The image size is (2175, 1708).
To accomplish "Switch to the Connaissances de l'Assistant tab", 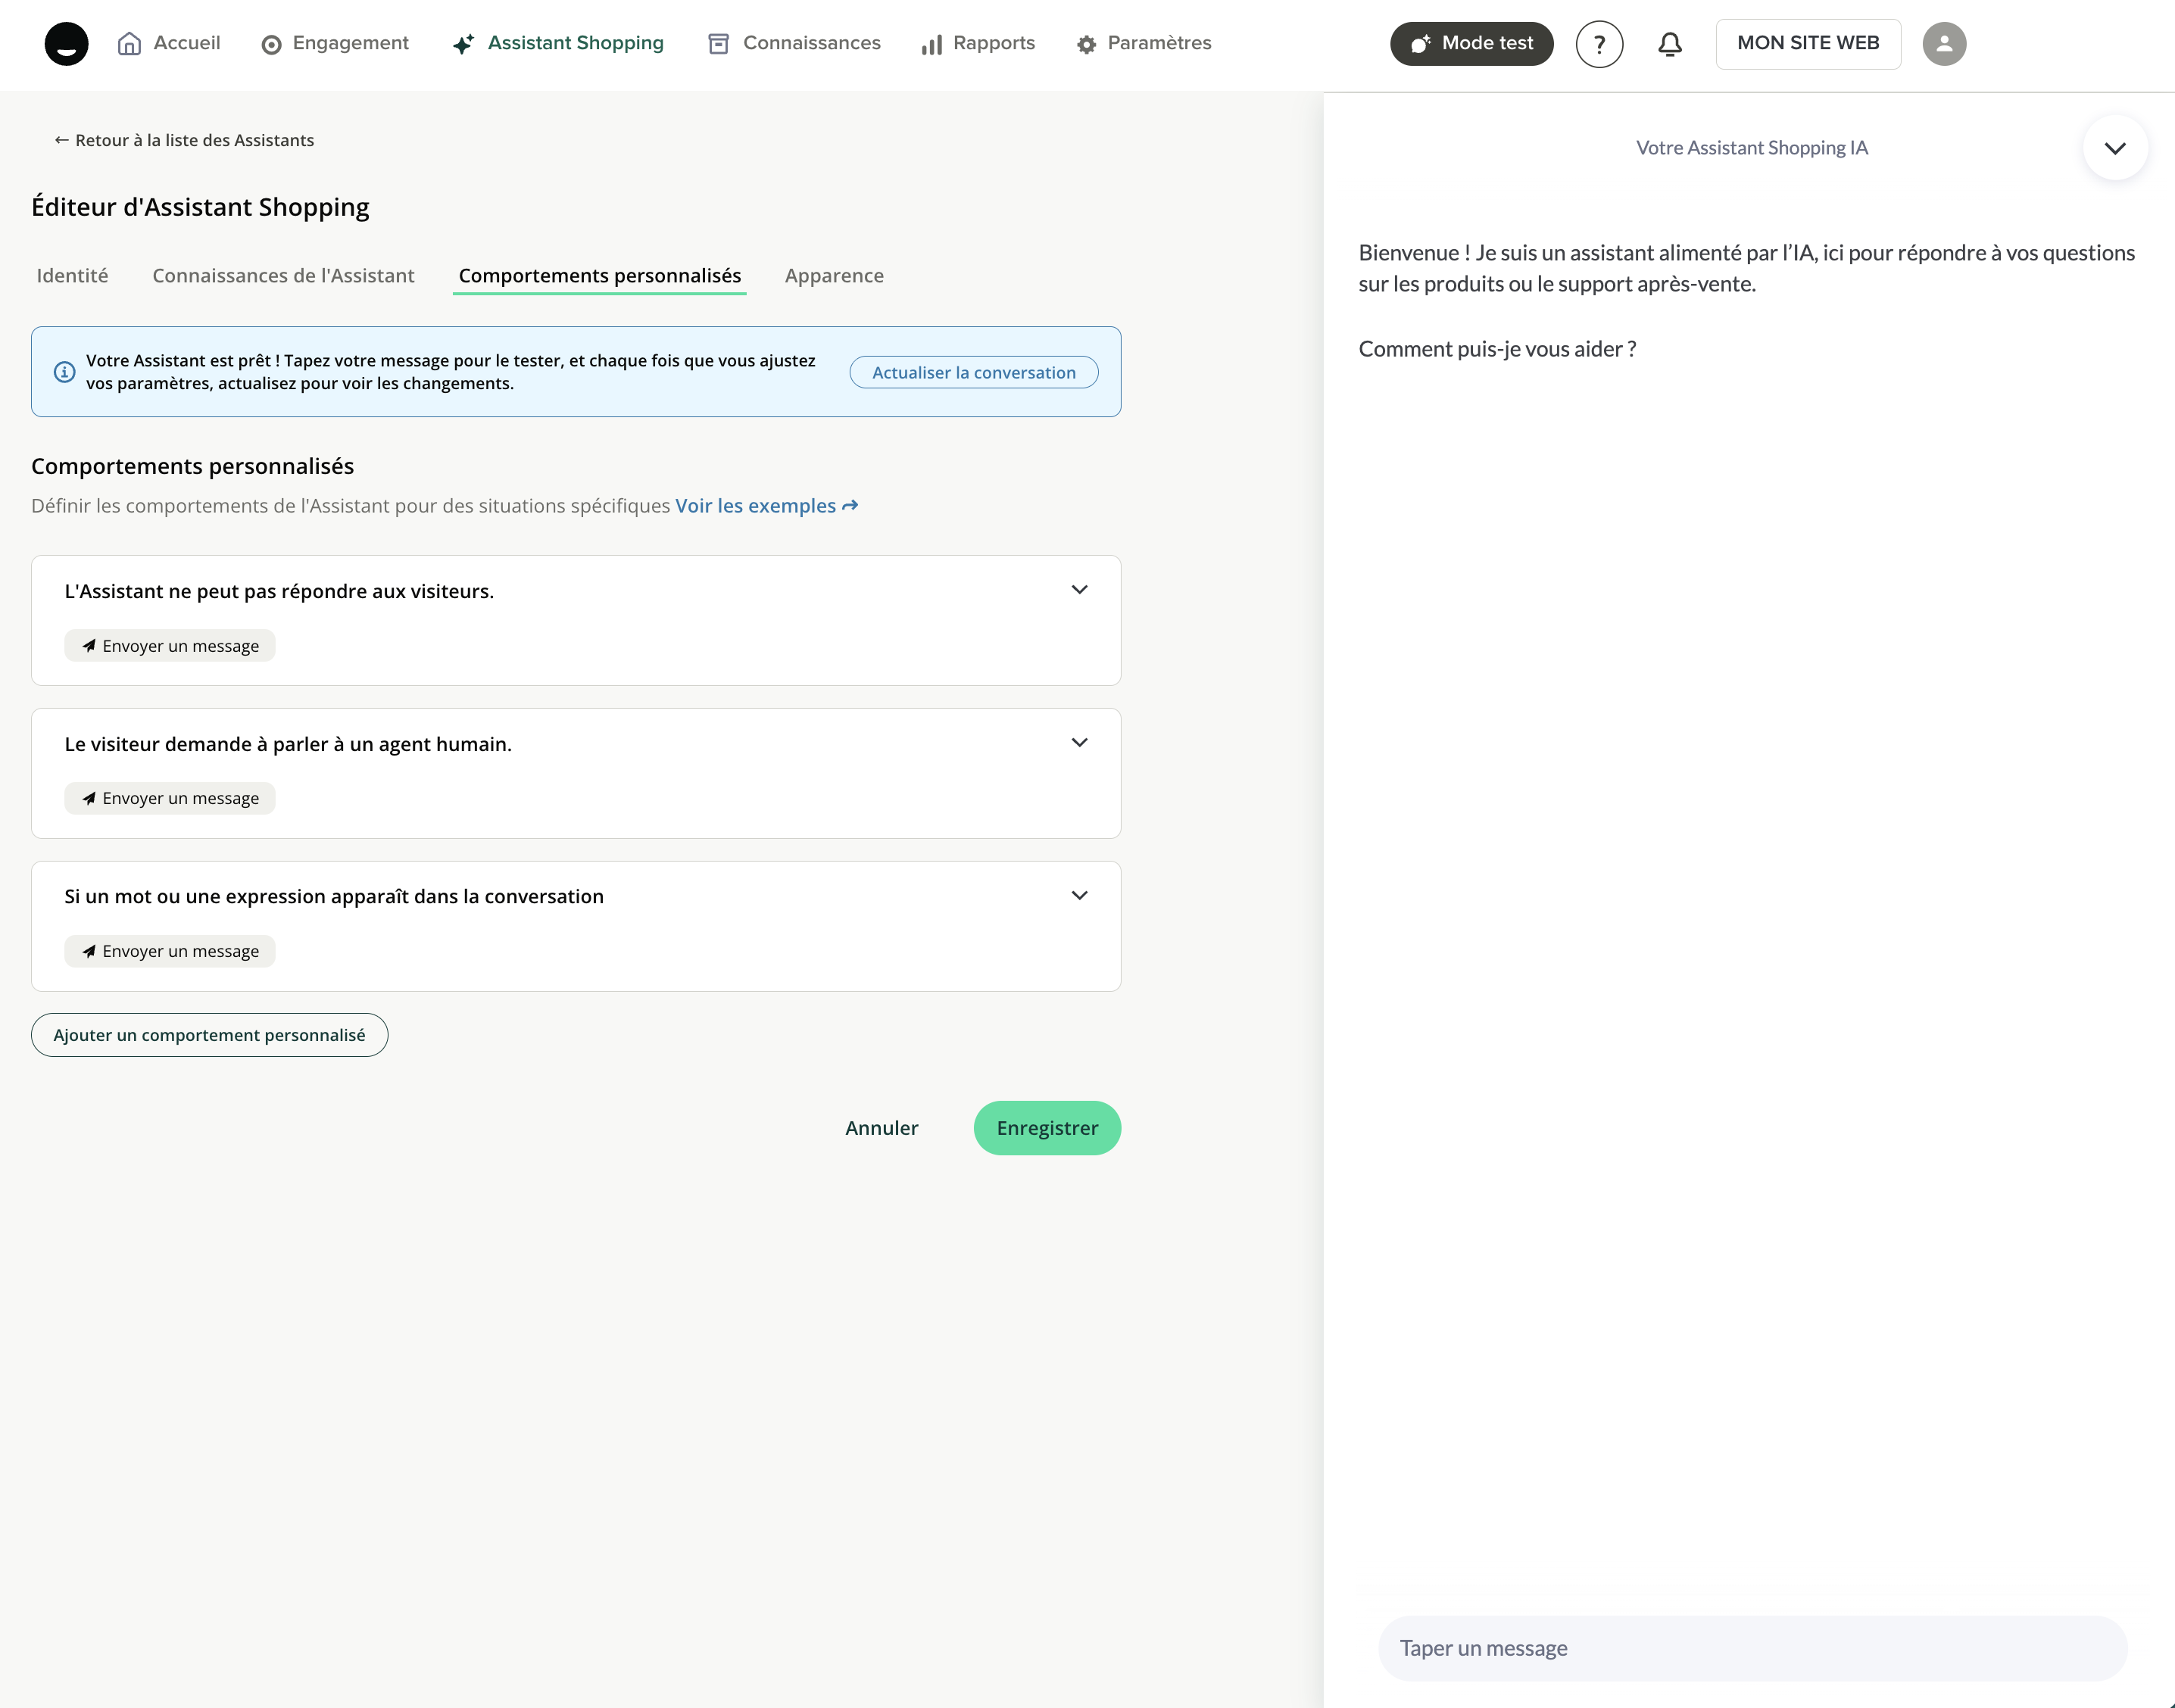I will coord(283,276).
